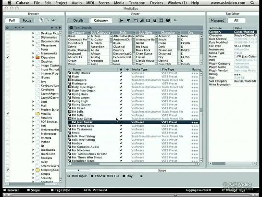The height and width of the screenshot is (197, 262).
Task: Click the folder-star icon in Browser header
Action: 53,20
